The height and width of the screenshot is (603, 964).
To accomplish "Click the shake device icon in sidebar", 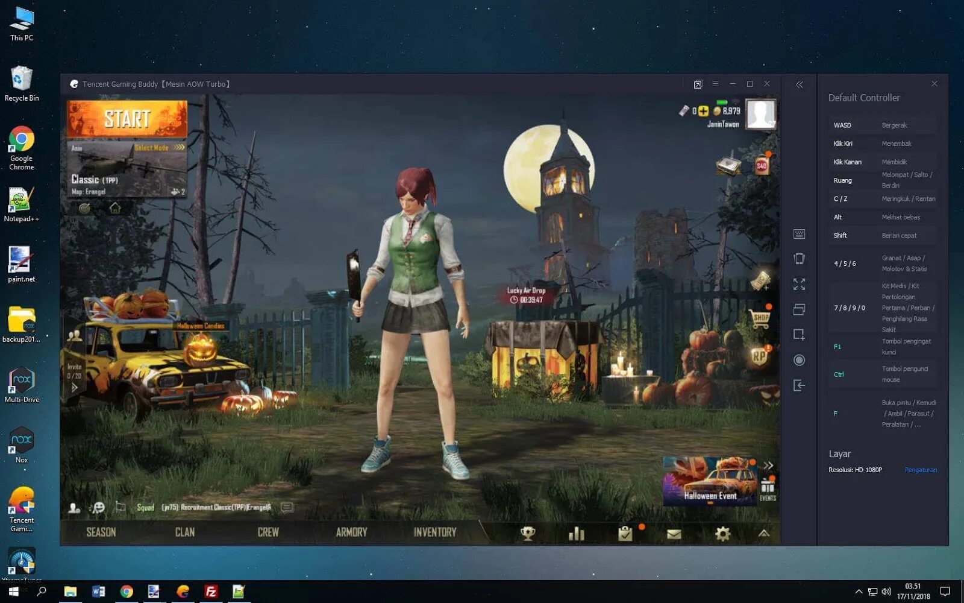I will click(x=800, y=259).
